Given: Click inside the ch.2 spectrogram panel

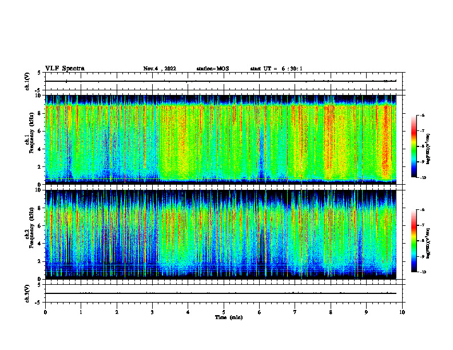Looking at the screenshot, I should point(224,234).
